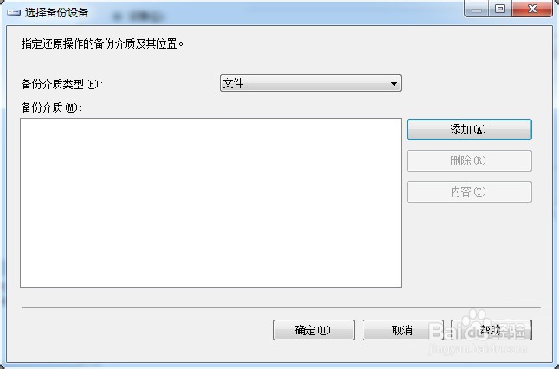Click the 添加(A) button
Viewport: 559px width, 369px height.
point(469,129)
